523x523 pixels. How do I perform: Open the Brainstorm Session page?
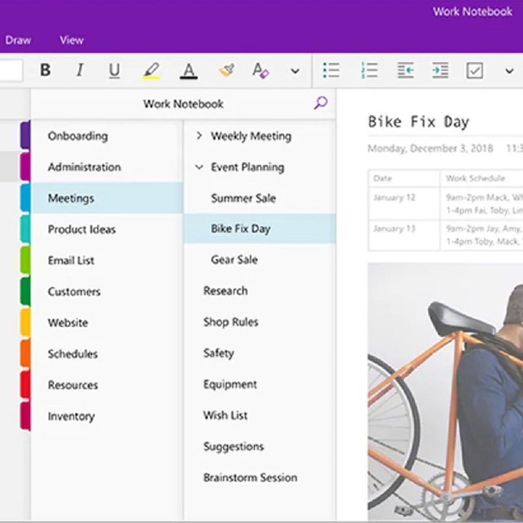[260, 477]
